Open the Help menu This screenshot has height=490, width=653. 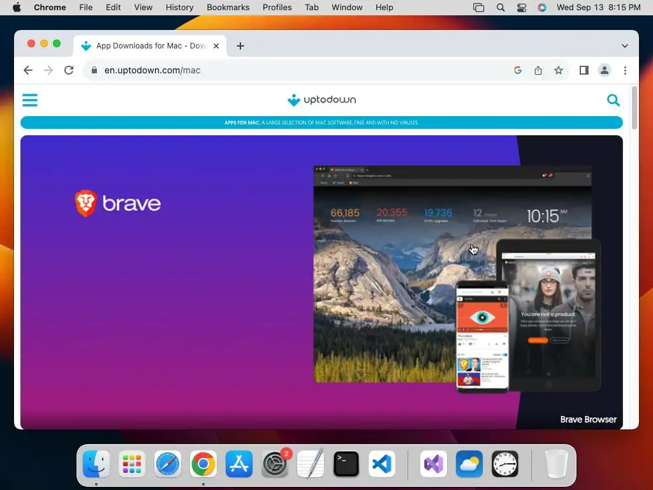point(384,8)
